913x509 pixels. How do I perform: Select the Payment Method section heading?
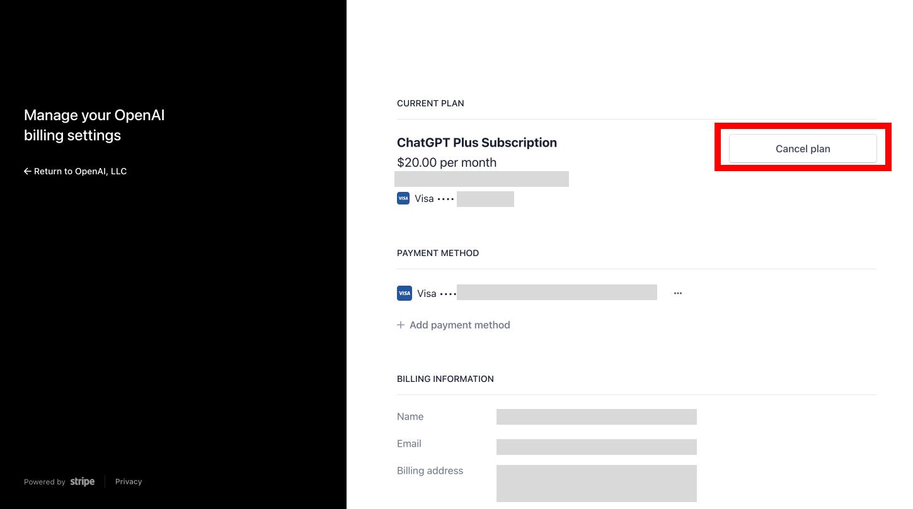(438, 253)
